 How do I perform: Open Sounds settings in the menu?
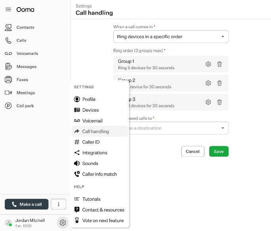pyautogui.click(x=90, y=163)
